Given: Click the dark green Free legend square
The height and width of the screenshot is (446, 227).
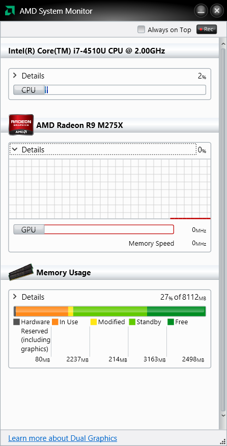Looking at the screenshot, I should [171, 322].
